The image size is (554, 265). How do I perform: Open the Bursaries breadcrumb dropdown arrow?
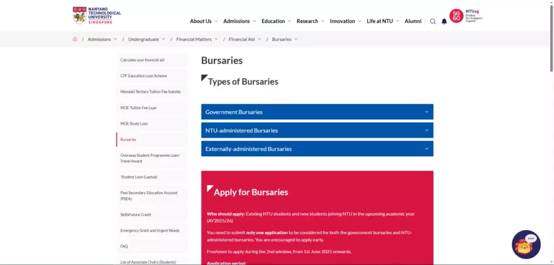click(296, 39)
